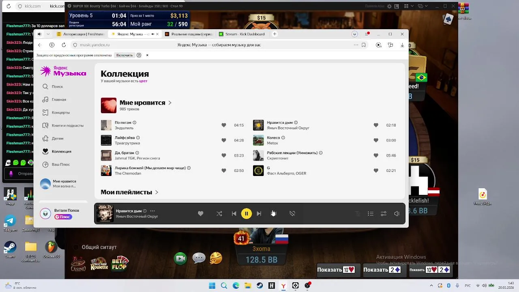Dismiss the protection notice with its X
This screenshot has height=292, width=519.
[x=147, y=55]
